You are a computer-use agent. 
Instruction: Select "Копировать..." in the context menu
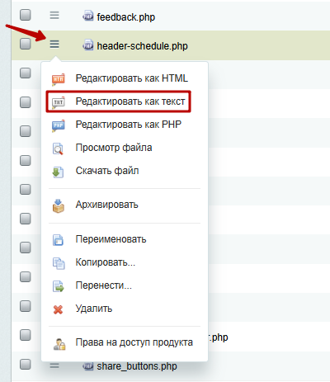[106, 262]
